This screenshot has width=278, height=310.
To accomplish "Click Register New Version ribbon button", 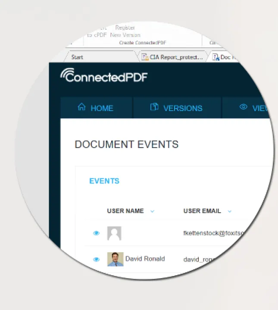I will point(125,31).
